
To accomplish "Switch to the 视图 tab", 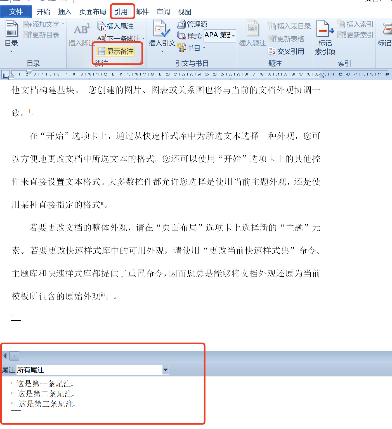I will (x=185, y=12).
